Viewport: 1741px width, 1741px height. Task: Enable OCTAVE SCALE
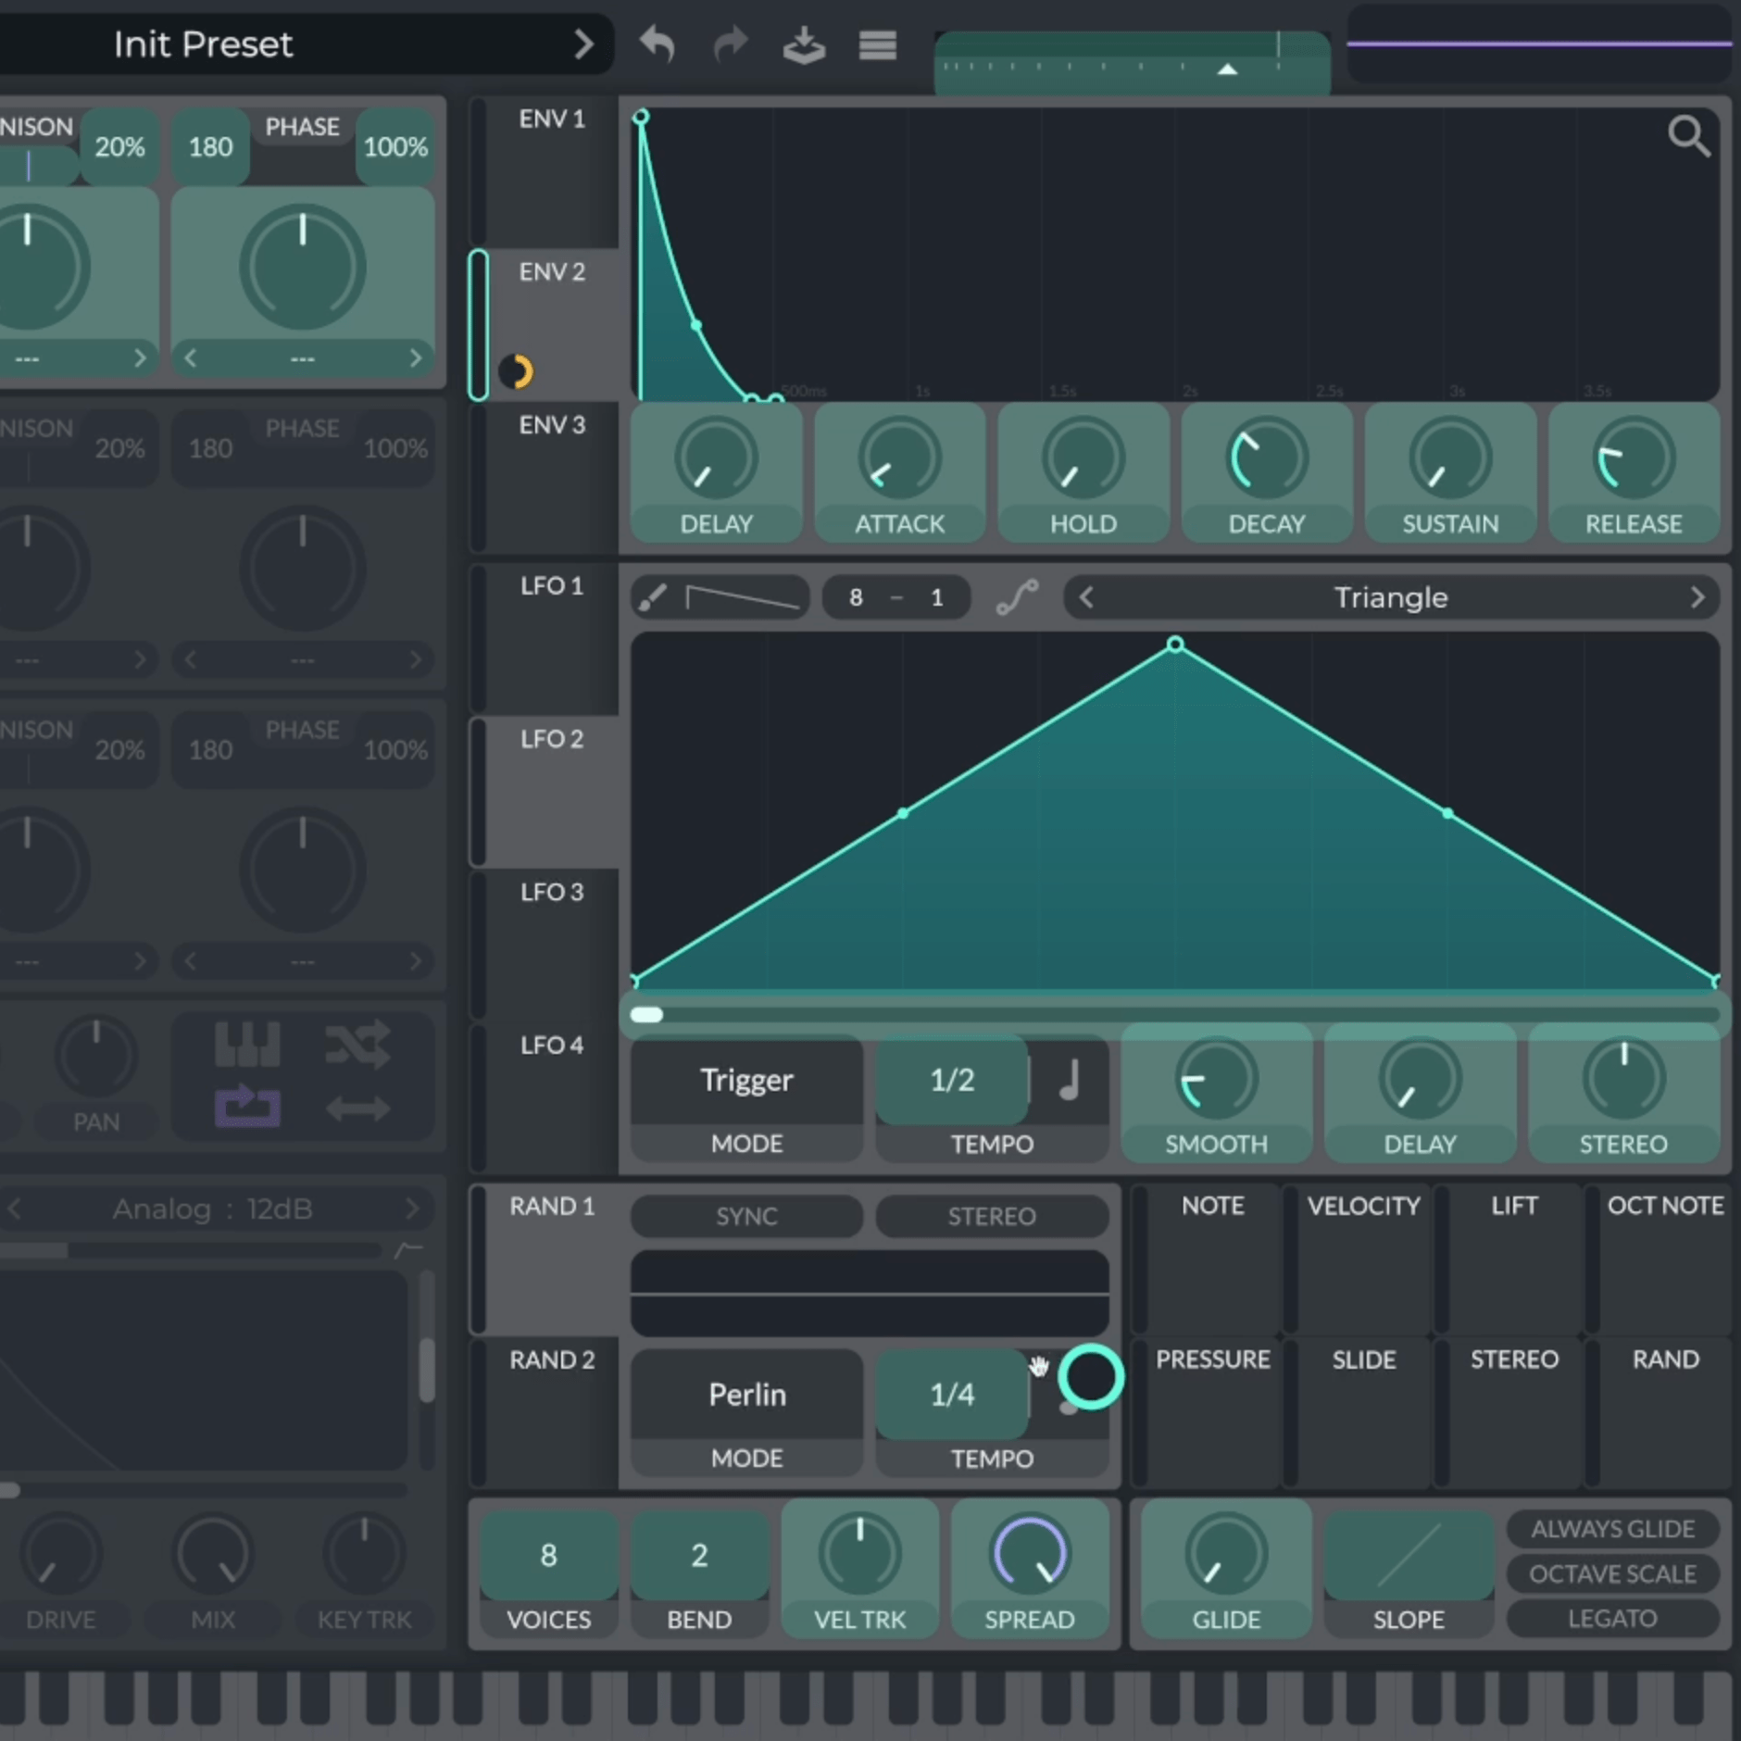click(x=1612, y=1574)
